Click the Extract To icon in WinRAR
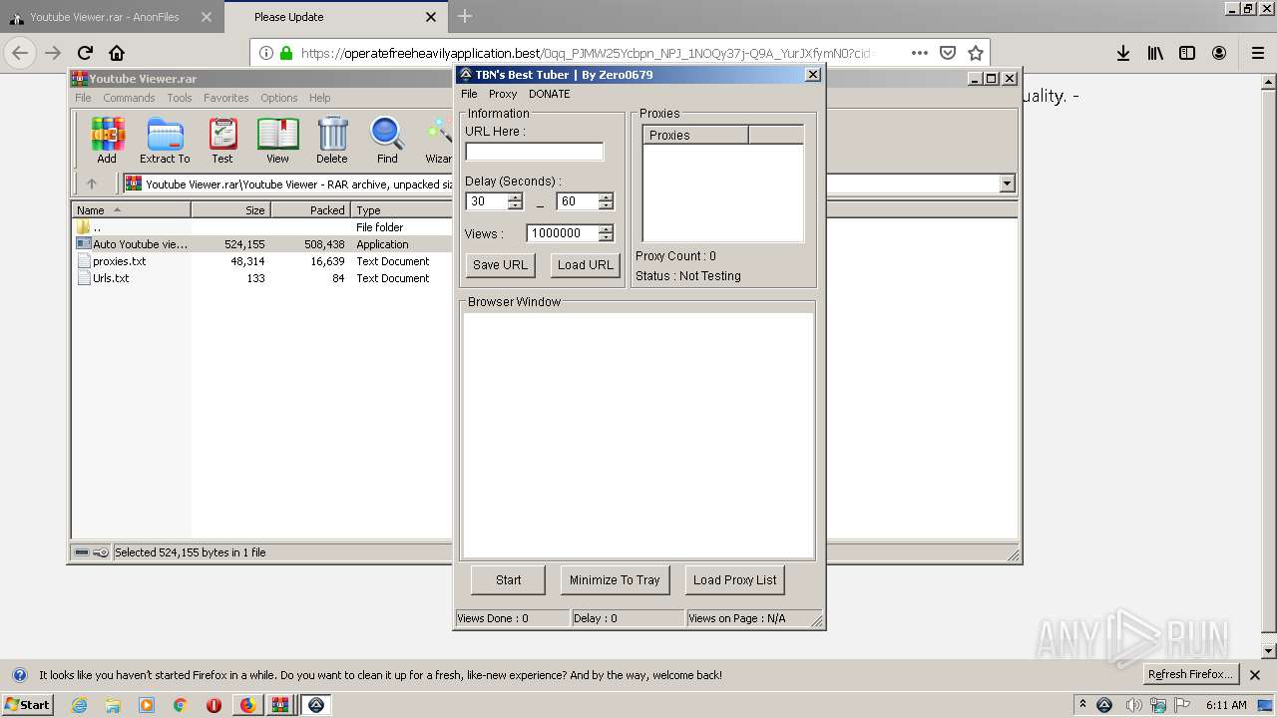Screen dimensions: 1277x718 coord(165,141)
